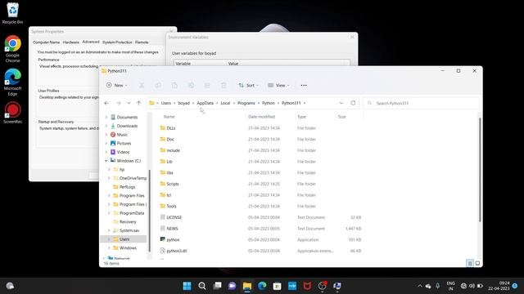Select the Users folder in tree
The image size is (524, 294).
click(124, 239)
